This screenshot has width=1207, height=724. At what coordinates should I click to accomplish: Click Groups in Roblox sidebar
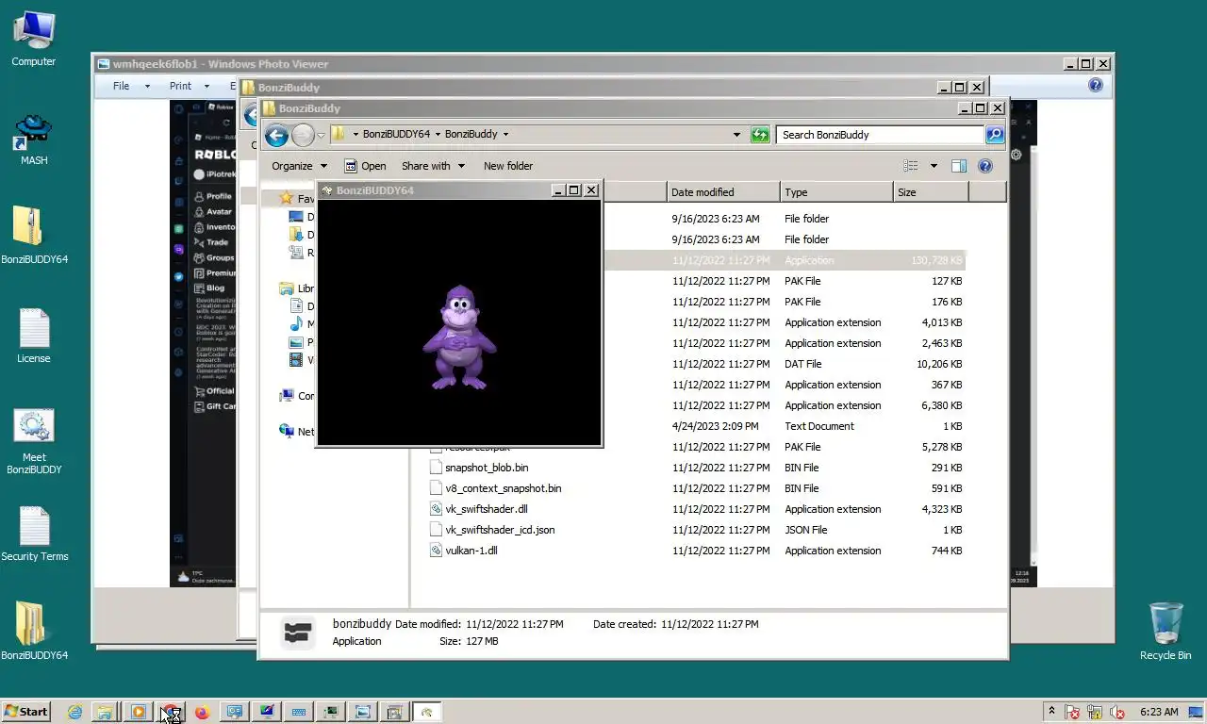pos(214,257)
